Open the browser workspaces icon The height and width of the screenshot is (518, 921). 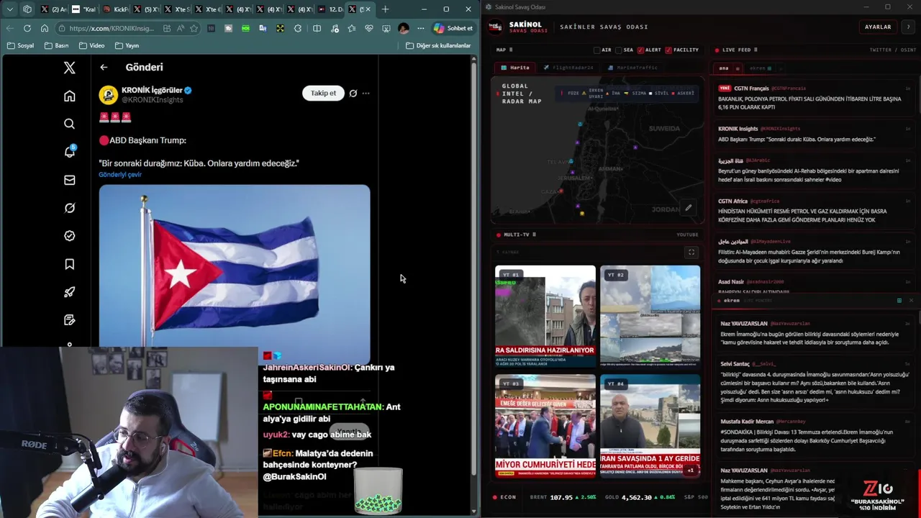tap(27, 9)
